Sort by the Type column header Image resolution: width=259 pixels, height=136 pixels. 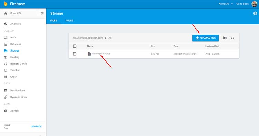[176, 46]
